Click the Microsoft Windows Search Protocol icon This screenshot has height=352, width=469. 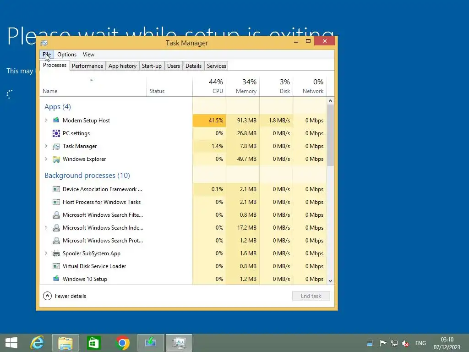(56, 241)
